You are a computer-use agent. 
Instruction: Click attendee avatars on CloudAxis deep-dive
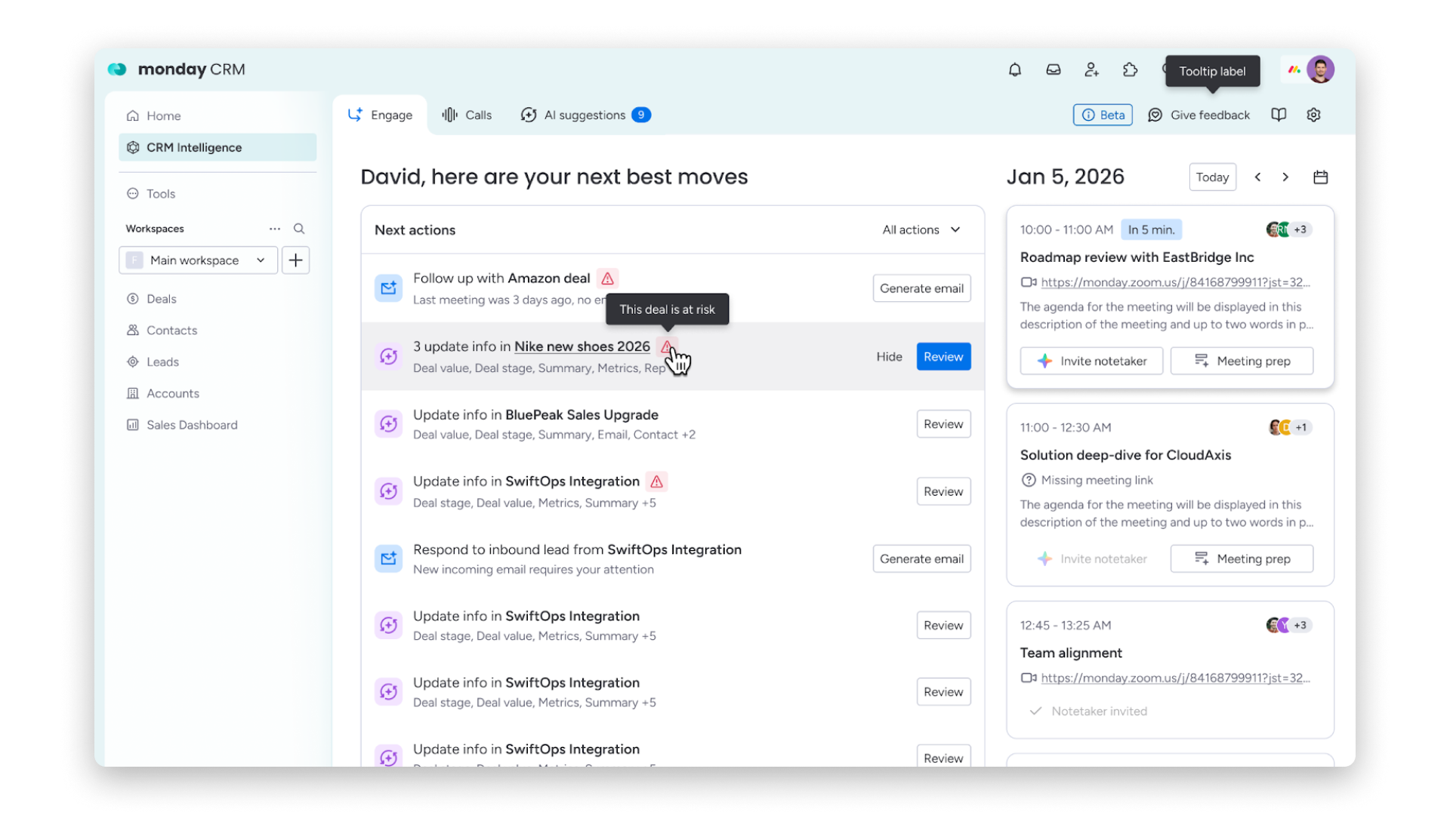(1291, 427)
